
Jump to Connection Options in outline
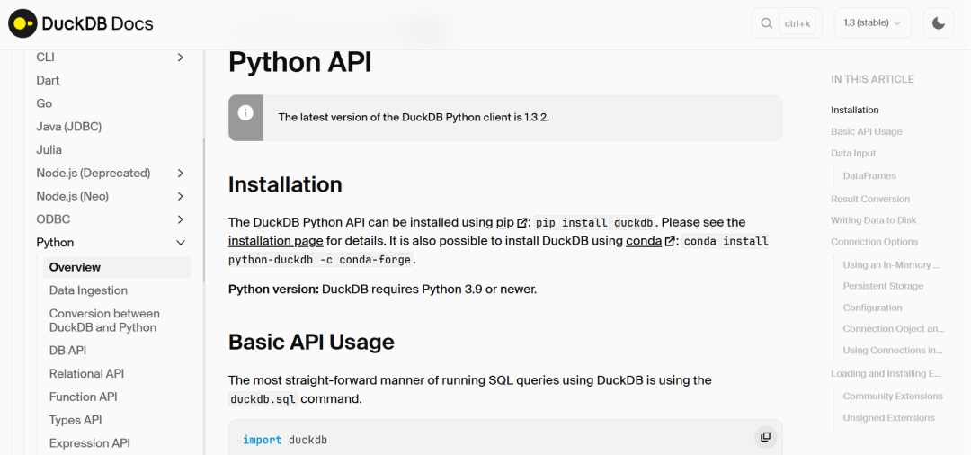click(x=875, y=242)
